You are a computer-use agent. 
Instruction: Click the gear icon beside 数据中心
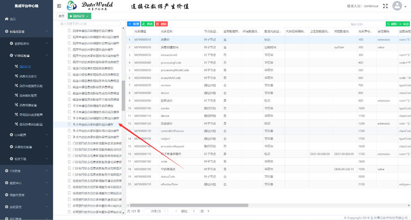point(7,183)
